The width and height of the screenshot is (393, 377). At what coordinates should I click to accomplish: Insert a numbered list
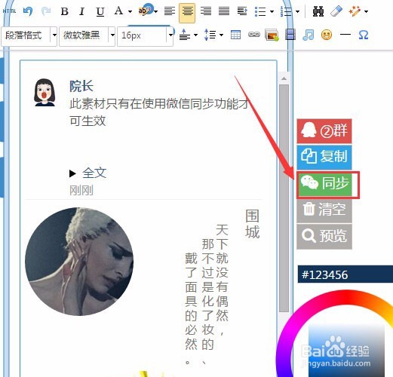[x=286, y=11]
